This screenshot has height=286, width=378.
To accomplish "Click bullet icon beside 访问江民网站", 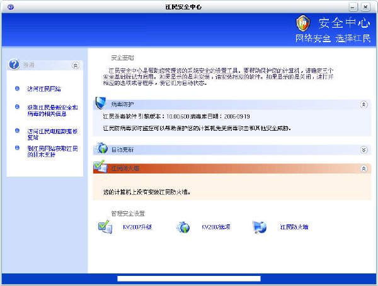I will coord(17,88).
